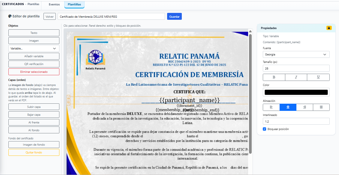The height and width of the screenshot is (175, 339).
Task: Switch to the Plantillas tab
Action: pos(74,4)
